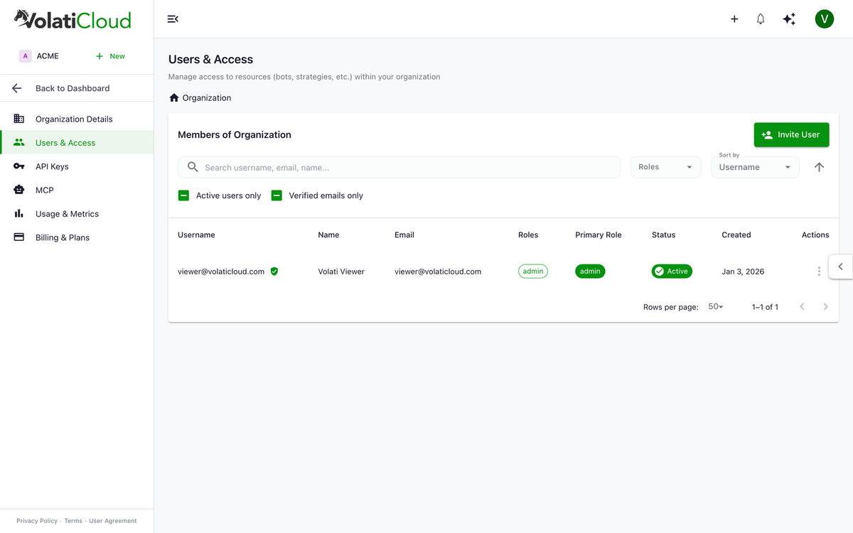The width and height of the screenshot is (853, 533).
Task: Go to previous page arrow
Action: point(802,306)
